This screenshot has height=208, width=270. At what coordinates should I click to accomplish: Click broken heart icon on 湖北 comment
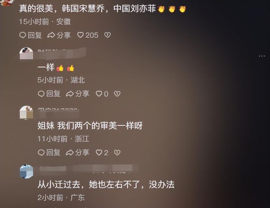pos(117,94)
